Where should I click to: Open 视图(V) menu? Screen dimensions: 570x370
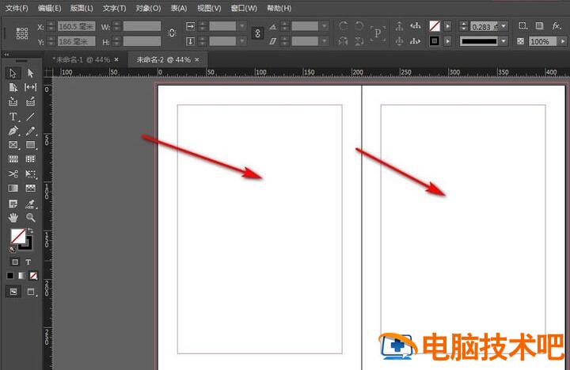coord(209,8)
